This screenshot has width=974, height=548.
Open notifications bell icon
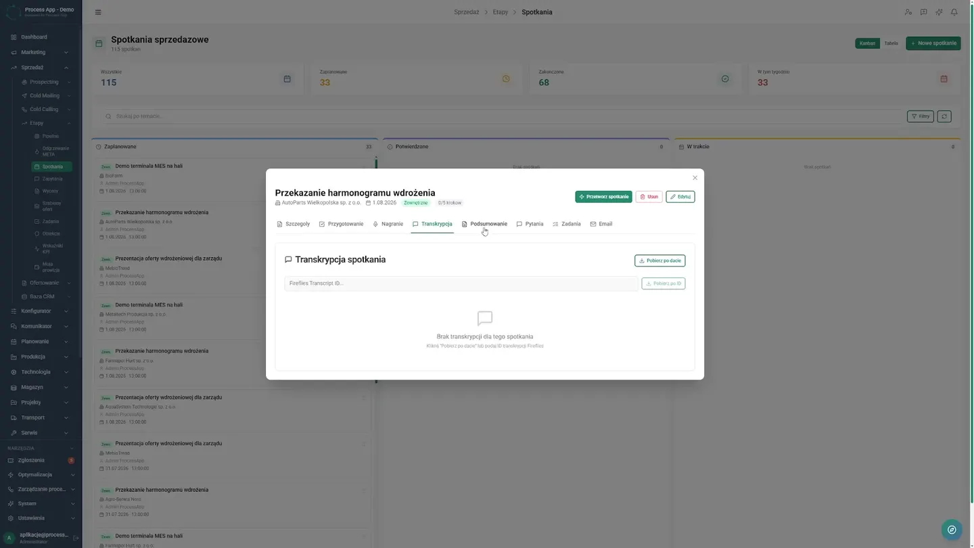click(x=954, y=12)
